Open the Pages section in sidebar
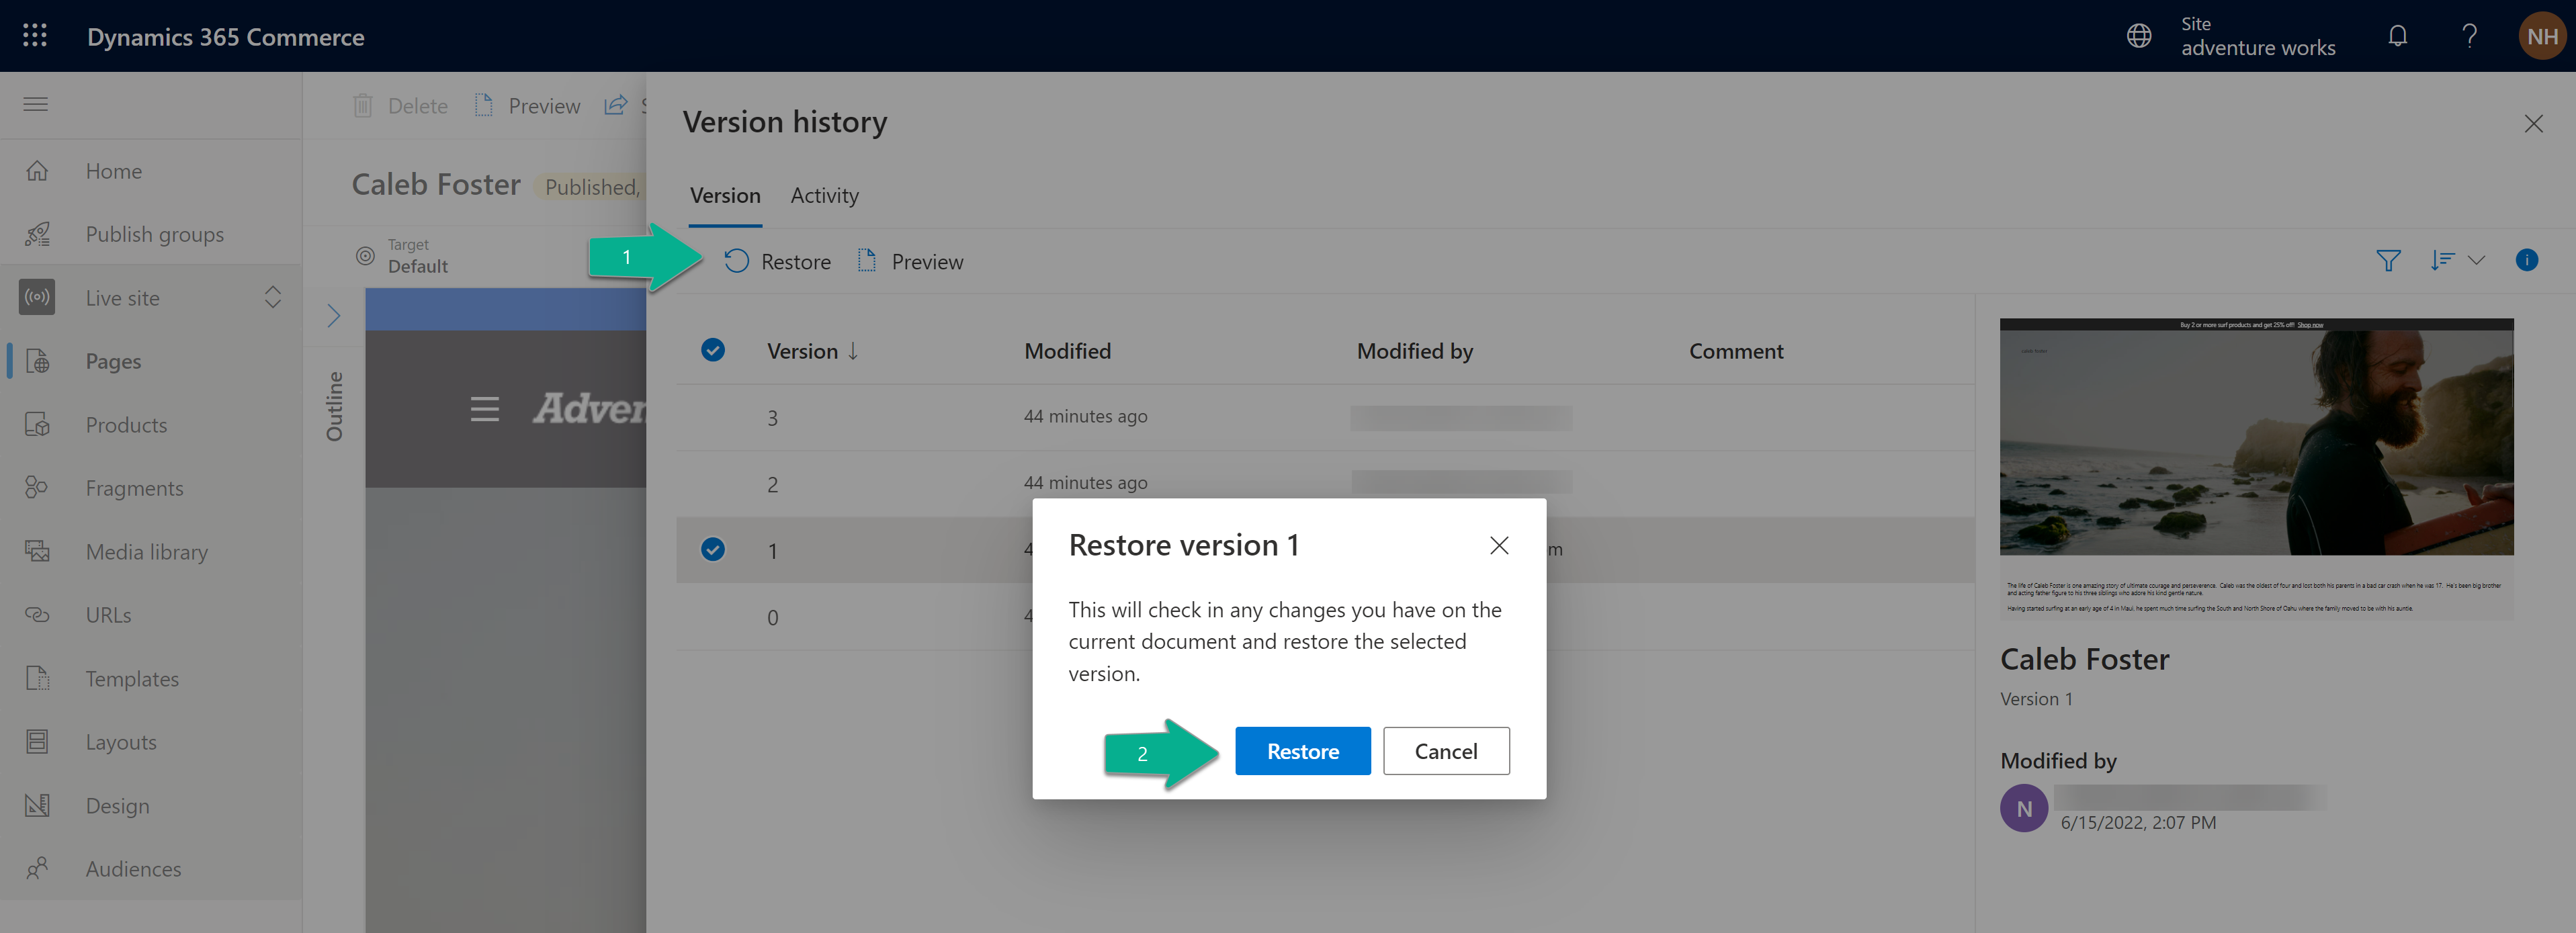The height and width of the screenshot is (933, 2576). (112, 360)
